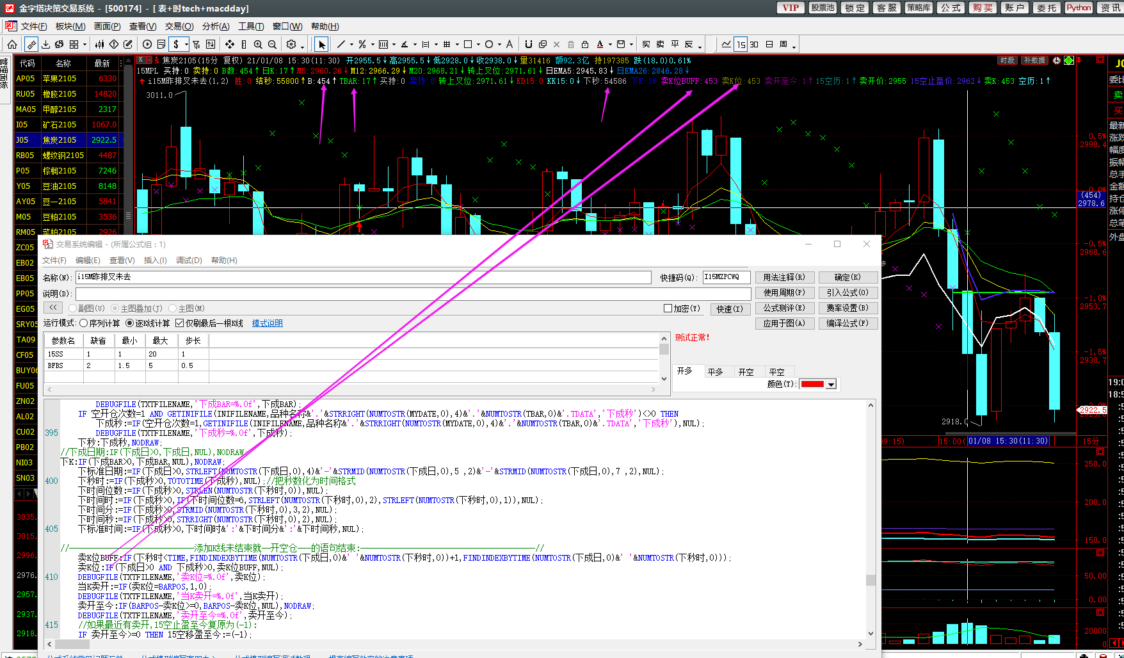Select the percent retracement tool

click(362, 44)
